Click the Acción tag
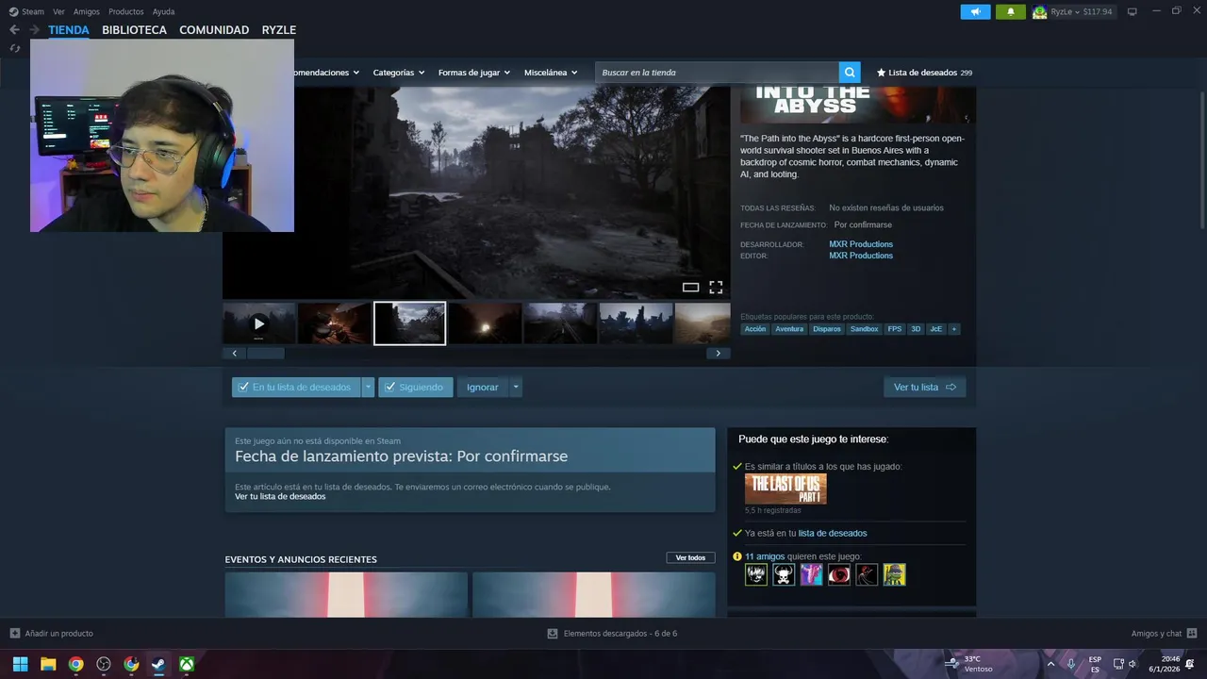The image size is (1207, 679). pos(755,329)
